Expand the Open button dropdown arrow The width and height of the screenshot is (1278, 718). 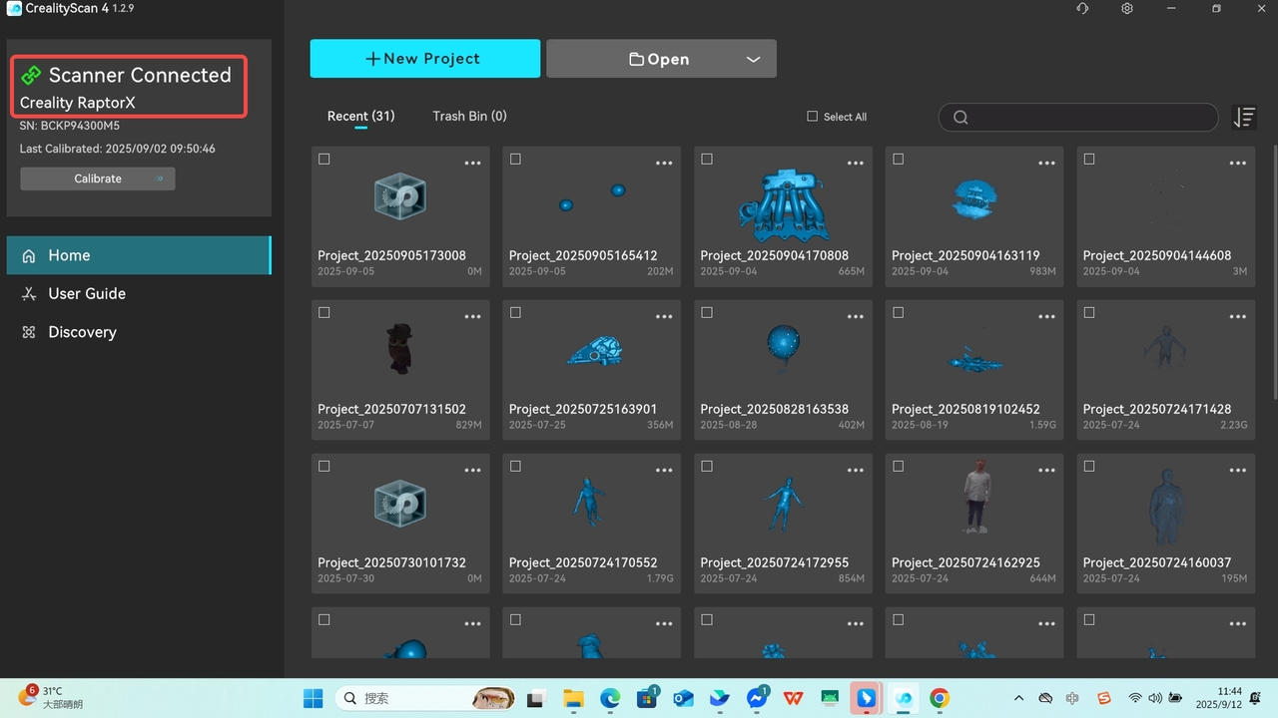pos(753,60)
